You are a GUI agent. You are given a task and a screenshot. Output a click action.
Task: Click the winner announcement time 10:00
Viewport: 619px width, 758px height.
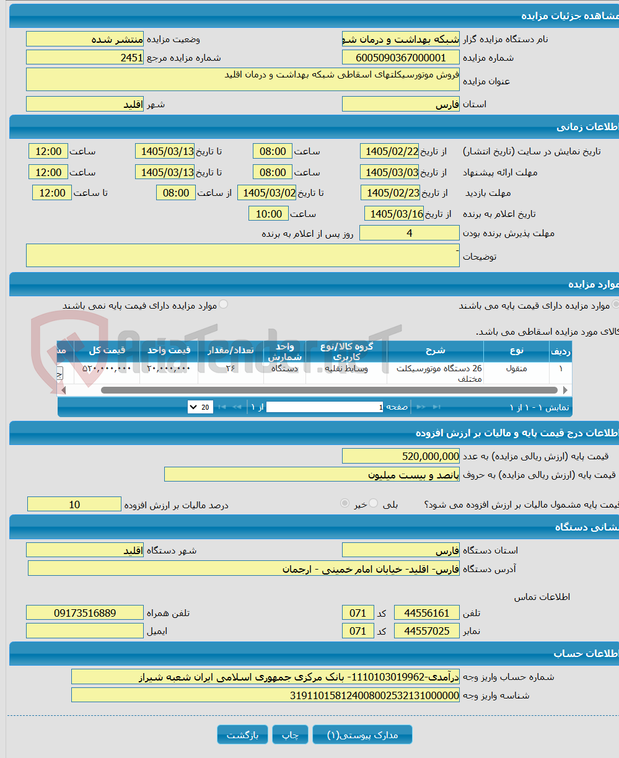tap(268, 214)
